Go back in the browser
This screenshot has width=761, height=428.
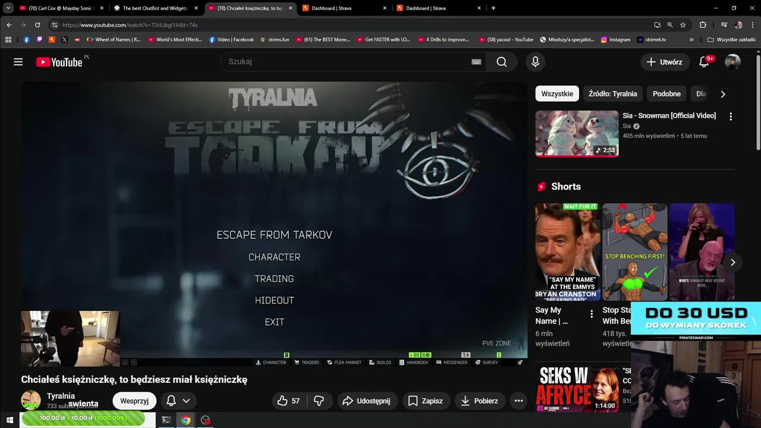pos(9,25)
